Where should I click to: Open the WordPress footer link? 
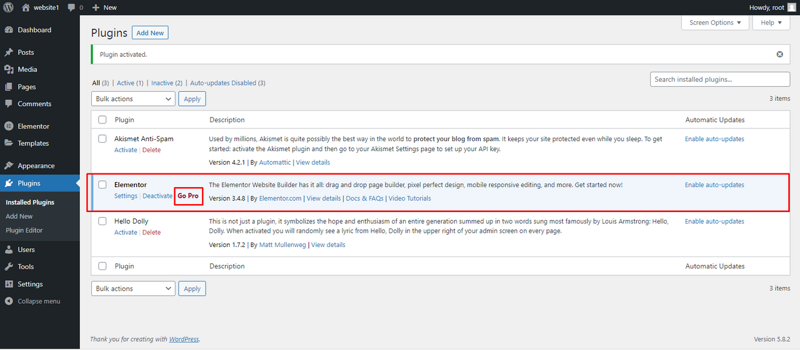(x=184, y=339)
